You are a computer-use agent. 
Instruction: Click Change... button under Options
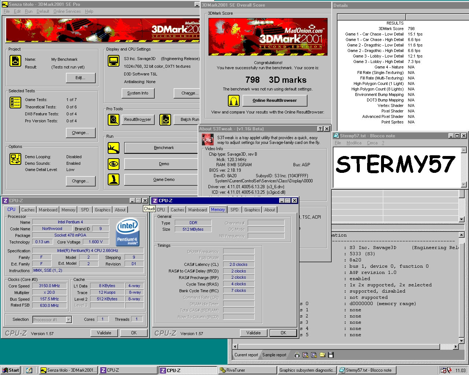pyautogui.click(x=81, y=181)
